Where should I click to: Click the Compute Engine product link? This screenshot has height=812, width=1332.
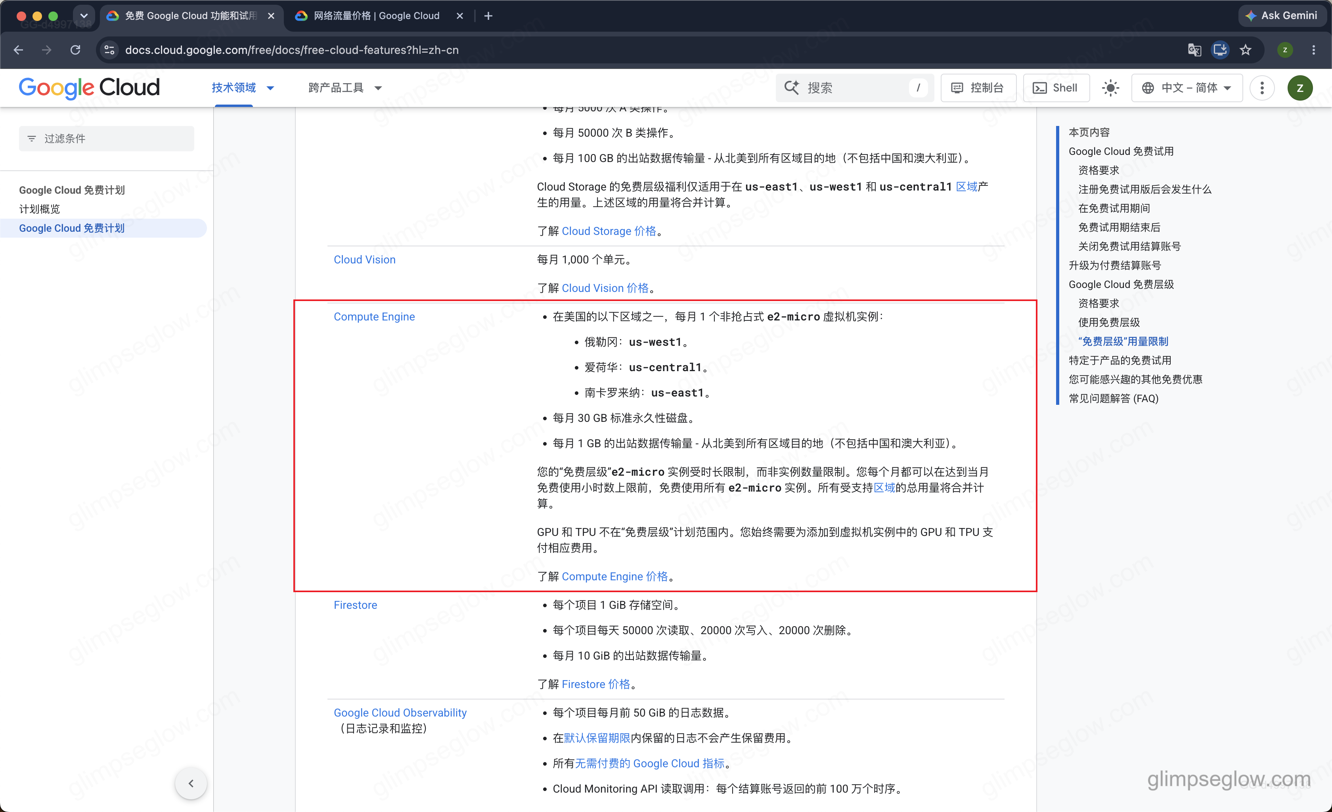(x=374, y=316)
